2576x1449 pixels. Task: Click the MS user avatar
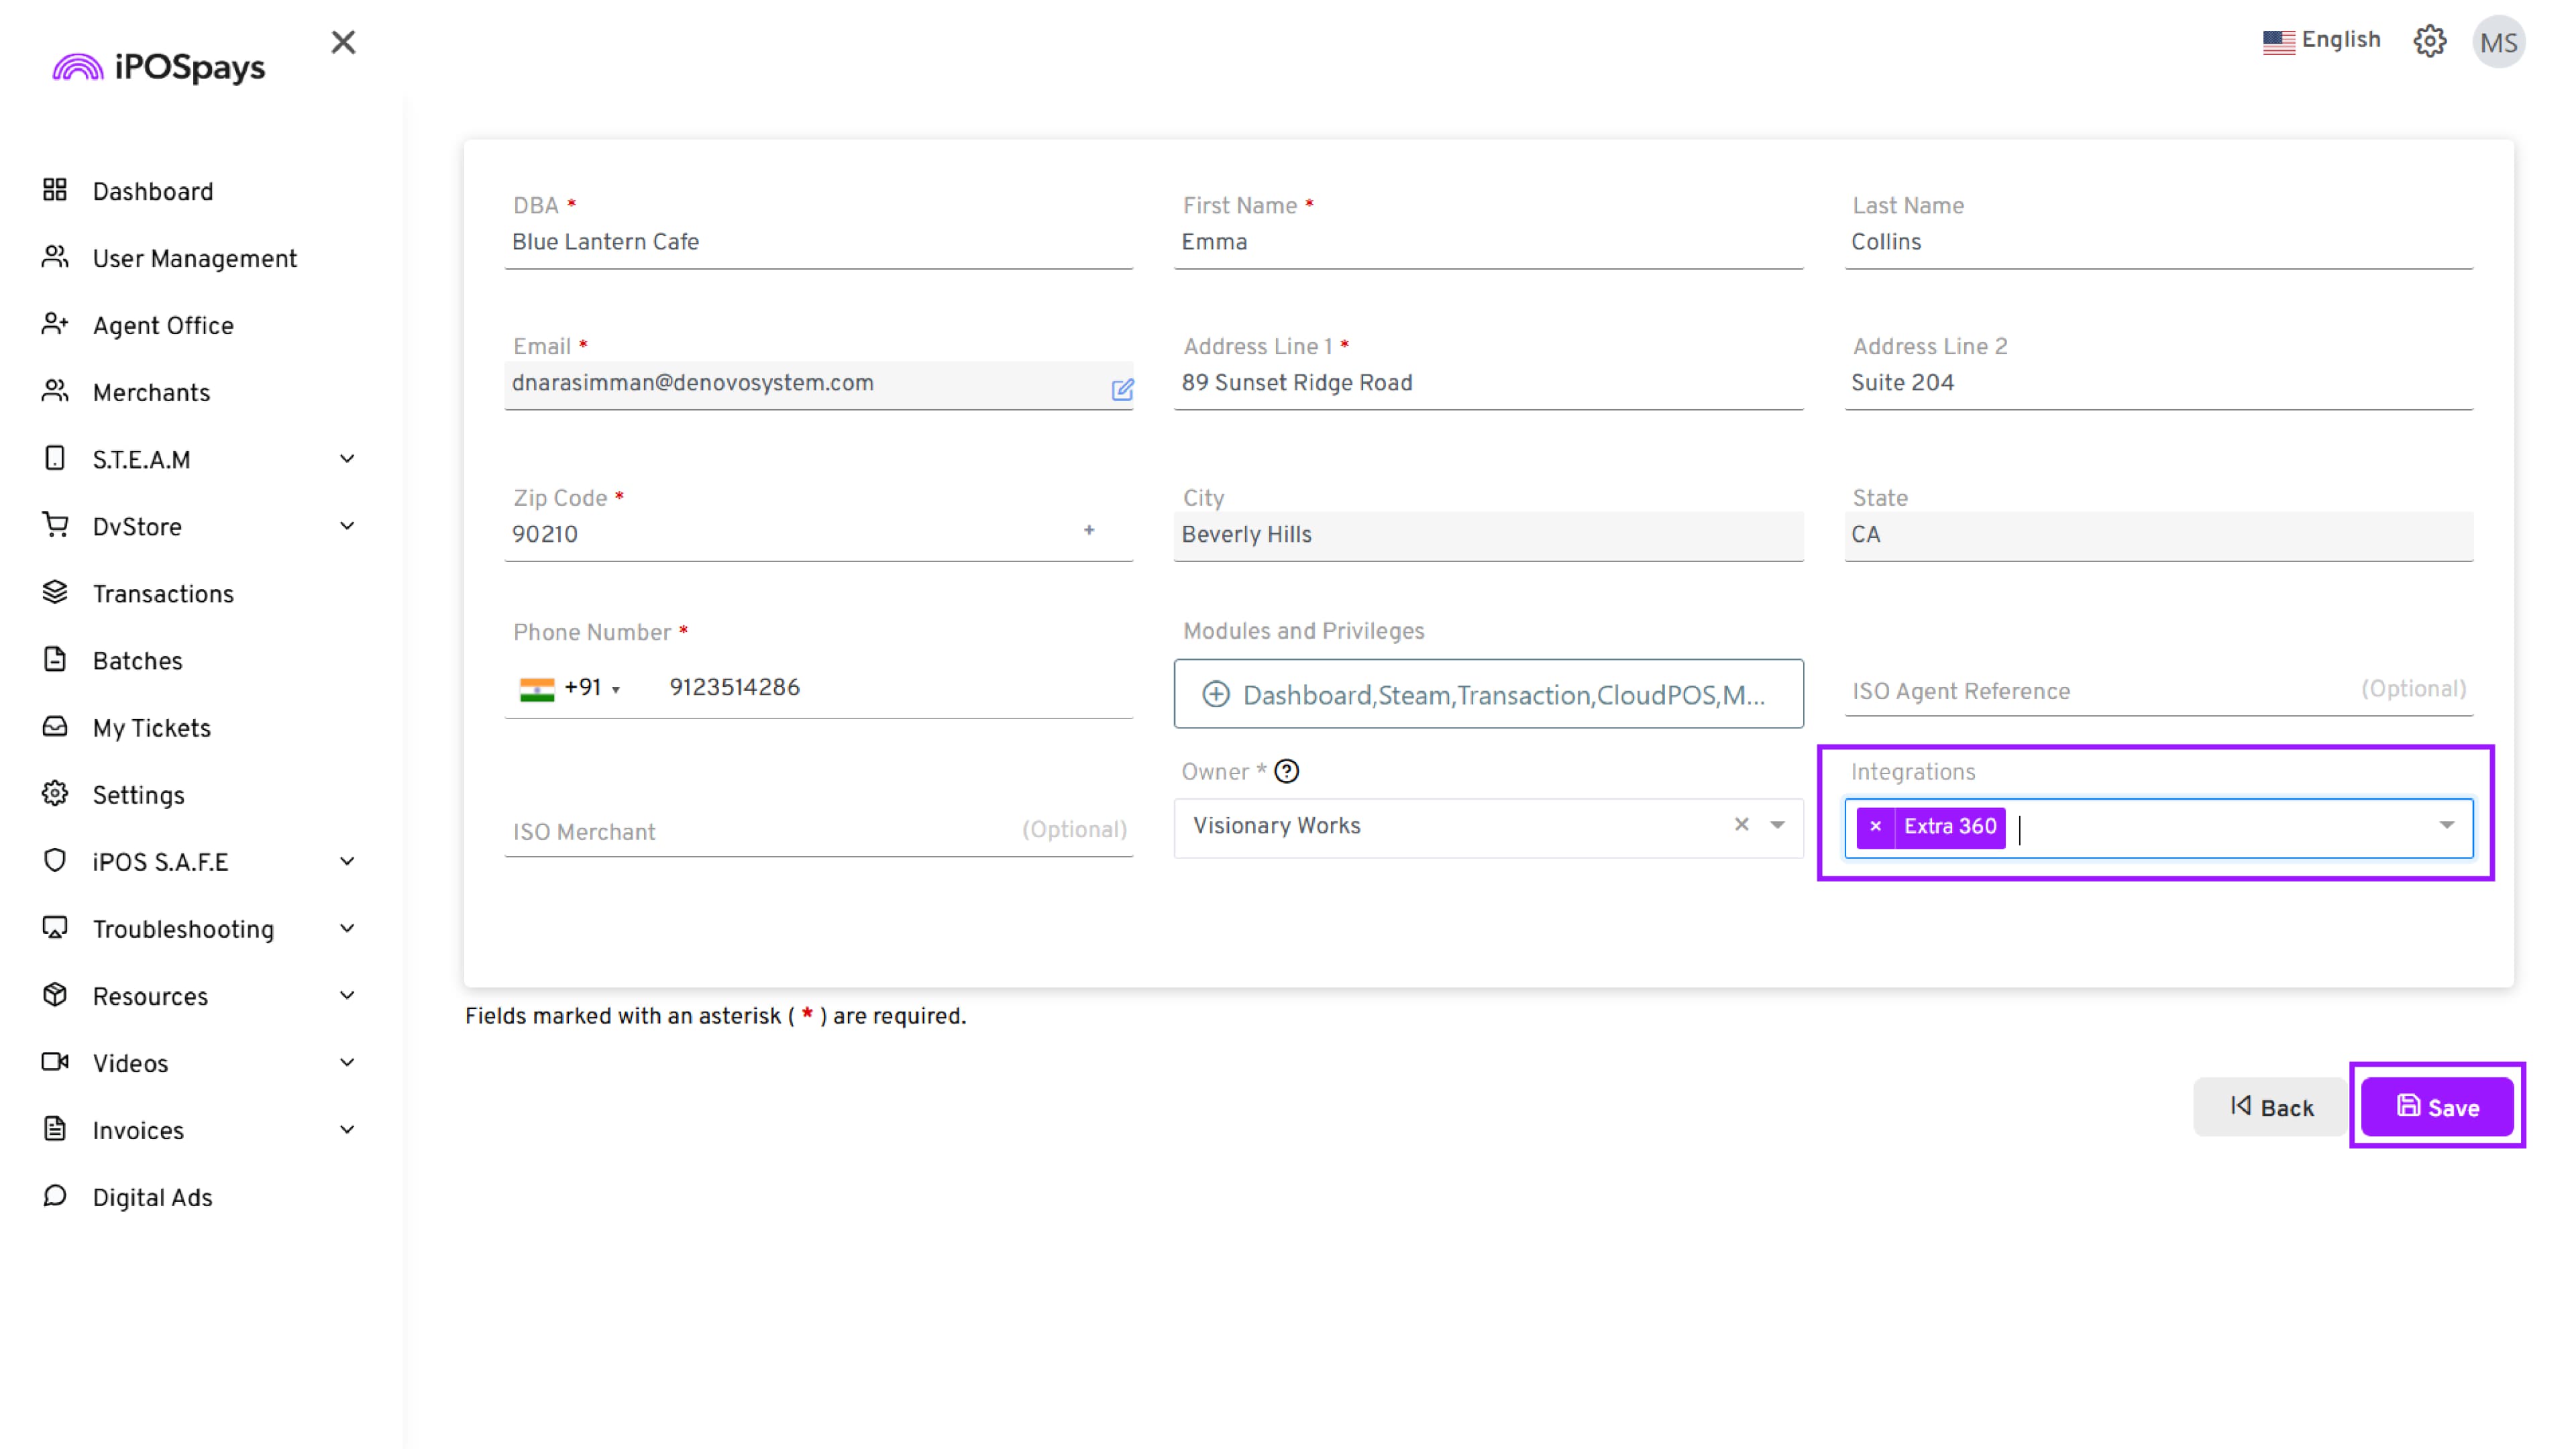[2498, 42]
